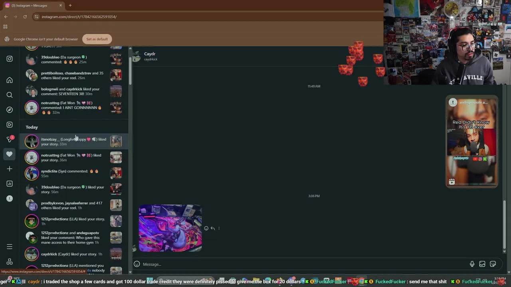Open the Dashboard chart icon
511x287 pixels.
pyautogui.click(x=10, y=183)
